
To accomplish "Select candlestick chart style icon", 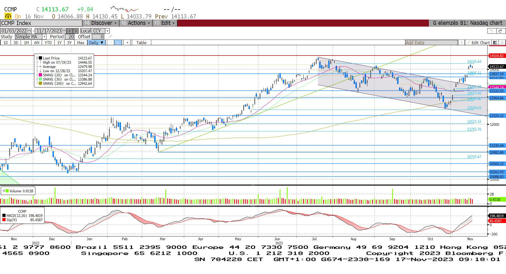I will [118, 43].
